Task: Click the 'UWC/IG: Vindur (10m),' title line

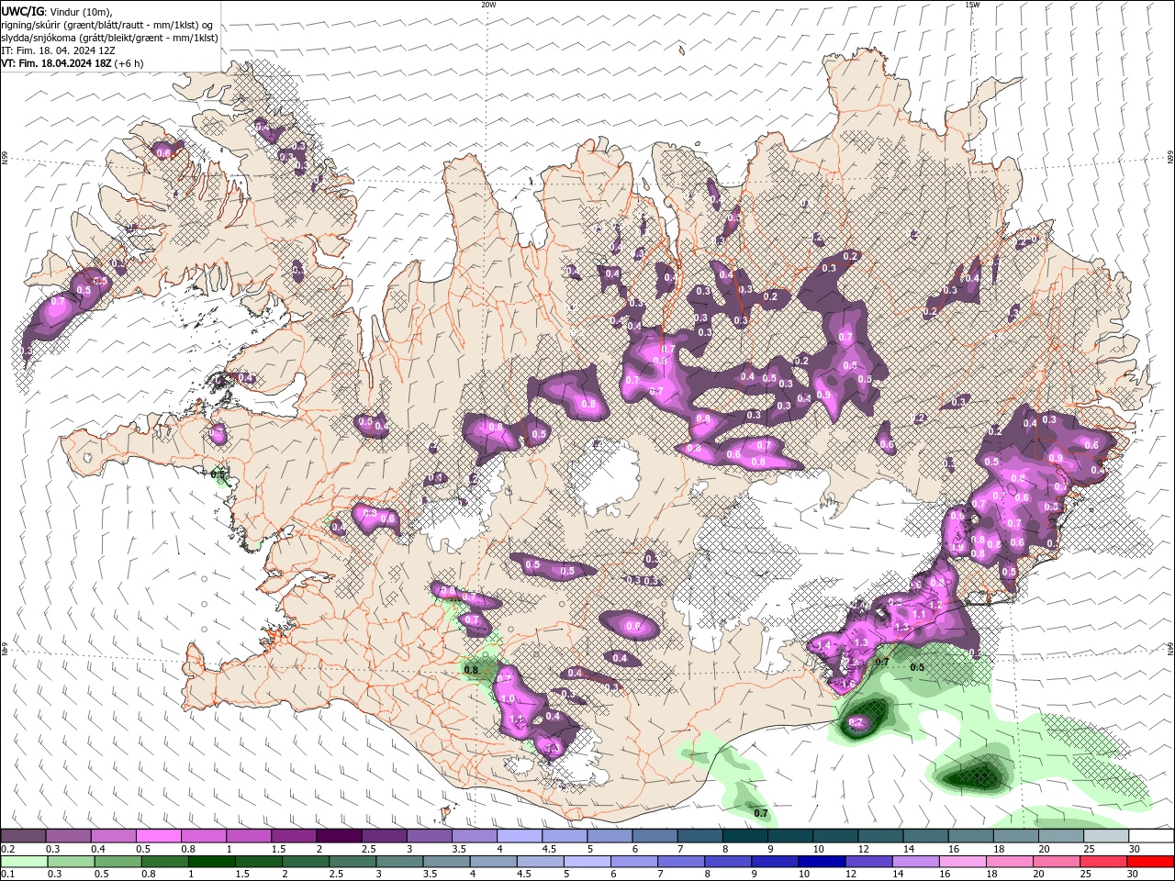Action: 57,11
